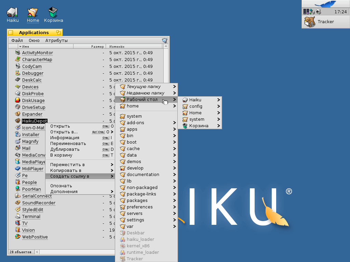Expand the Недавнюю папку submenu
This screenshot has height=262, width=350.
[x=146, y=93]
